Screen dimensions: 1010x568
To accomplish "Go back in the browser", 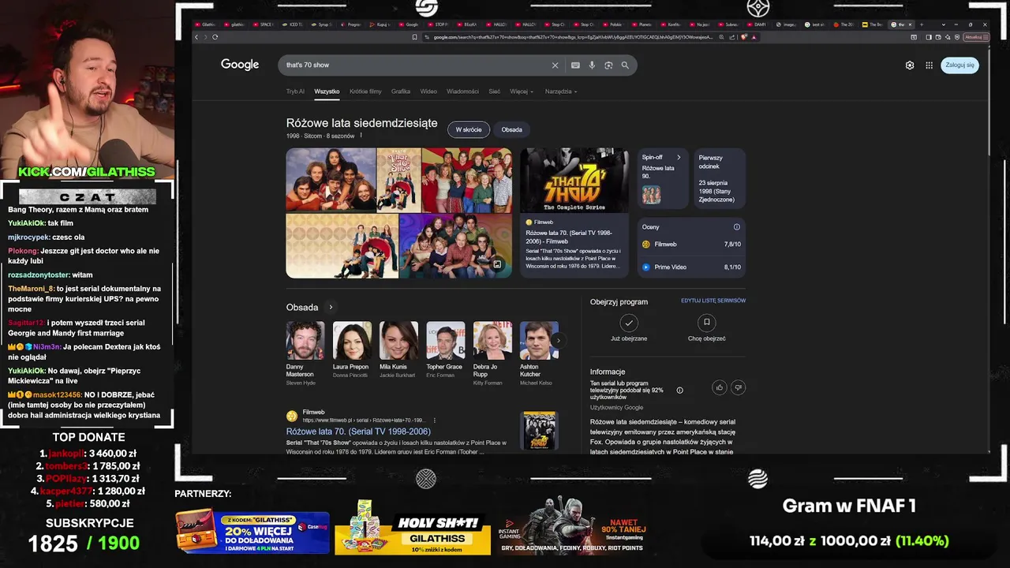I will 196,37.
